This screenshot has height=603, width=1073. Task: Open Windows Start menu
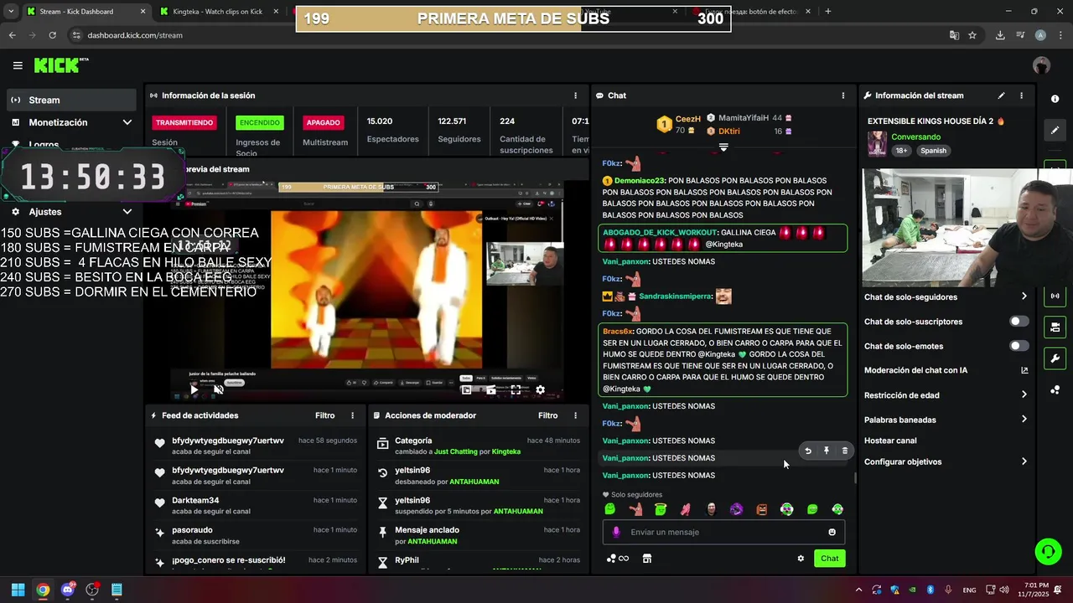[x=18, y=590]
